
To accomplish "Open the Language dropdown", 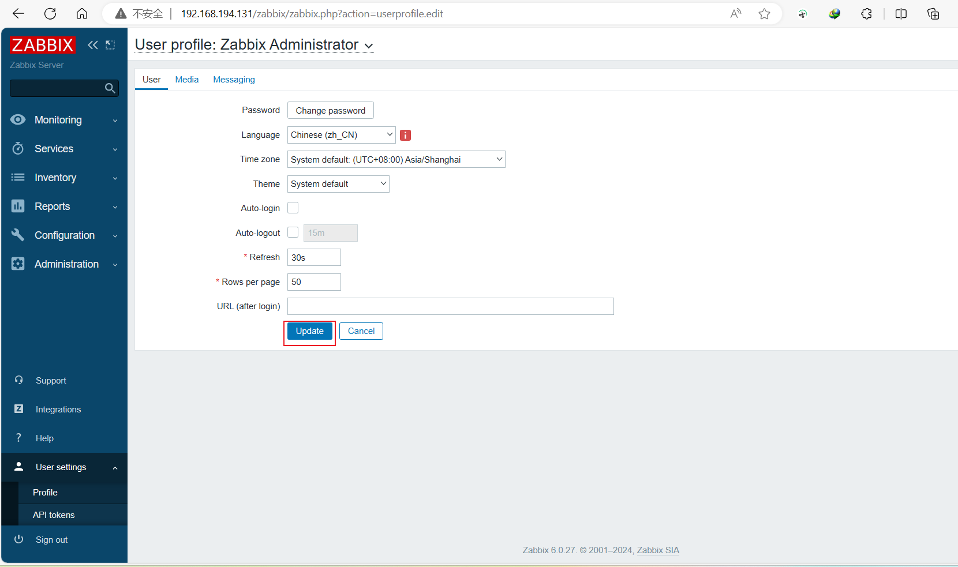I will (x=342, y=135).
